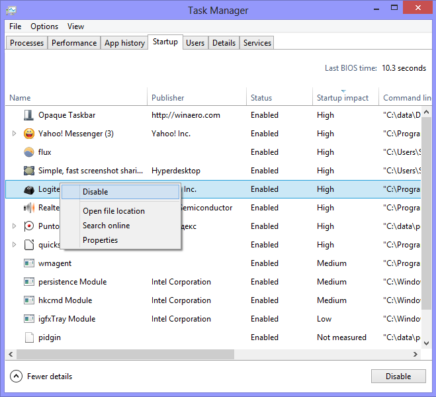
Task: Choose Open file location
Action: 120,211
